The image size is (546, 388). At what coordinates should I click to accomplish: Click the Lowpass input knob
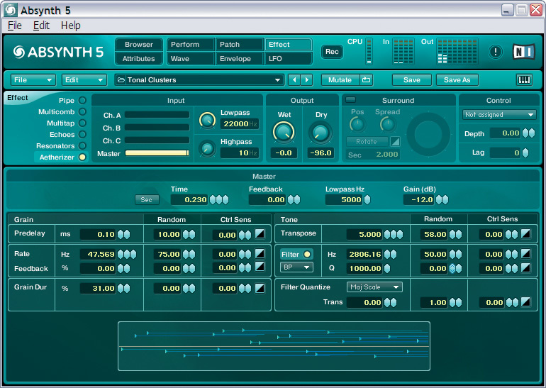pos(207,120)
